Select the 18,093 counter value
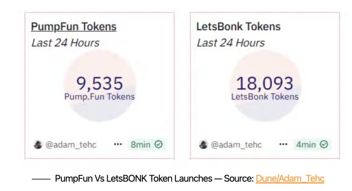Image resolution: width=352 pixels, height=191 pixels. tap(265, 83)
